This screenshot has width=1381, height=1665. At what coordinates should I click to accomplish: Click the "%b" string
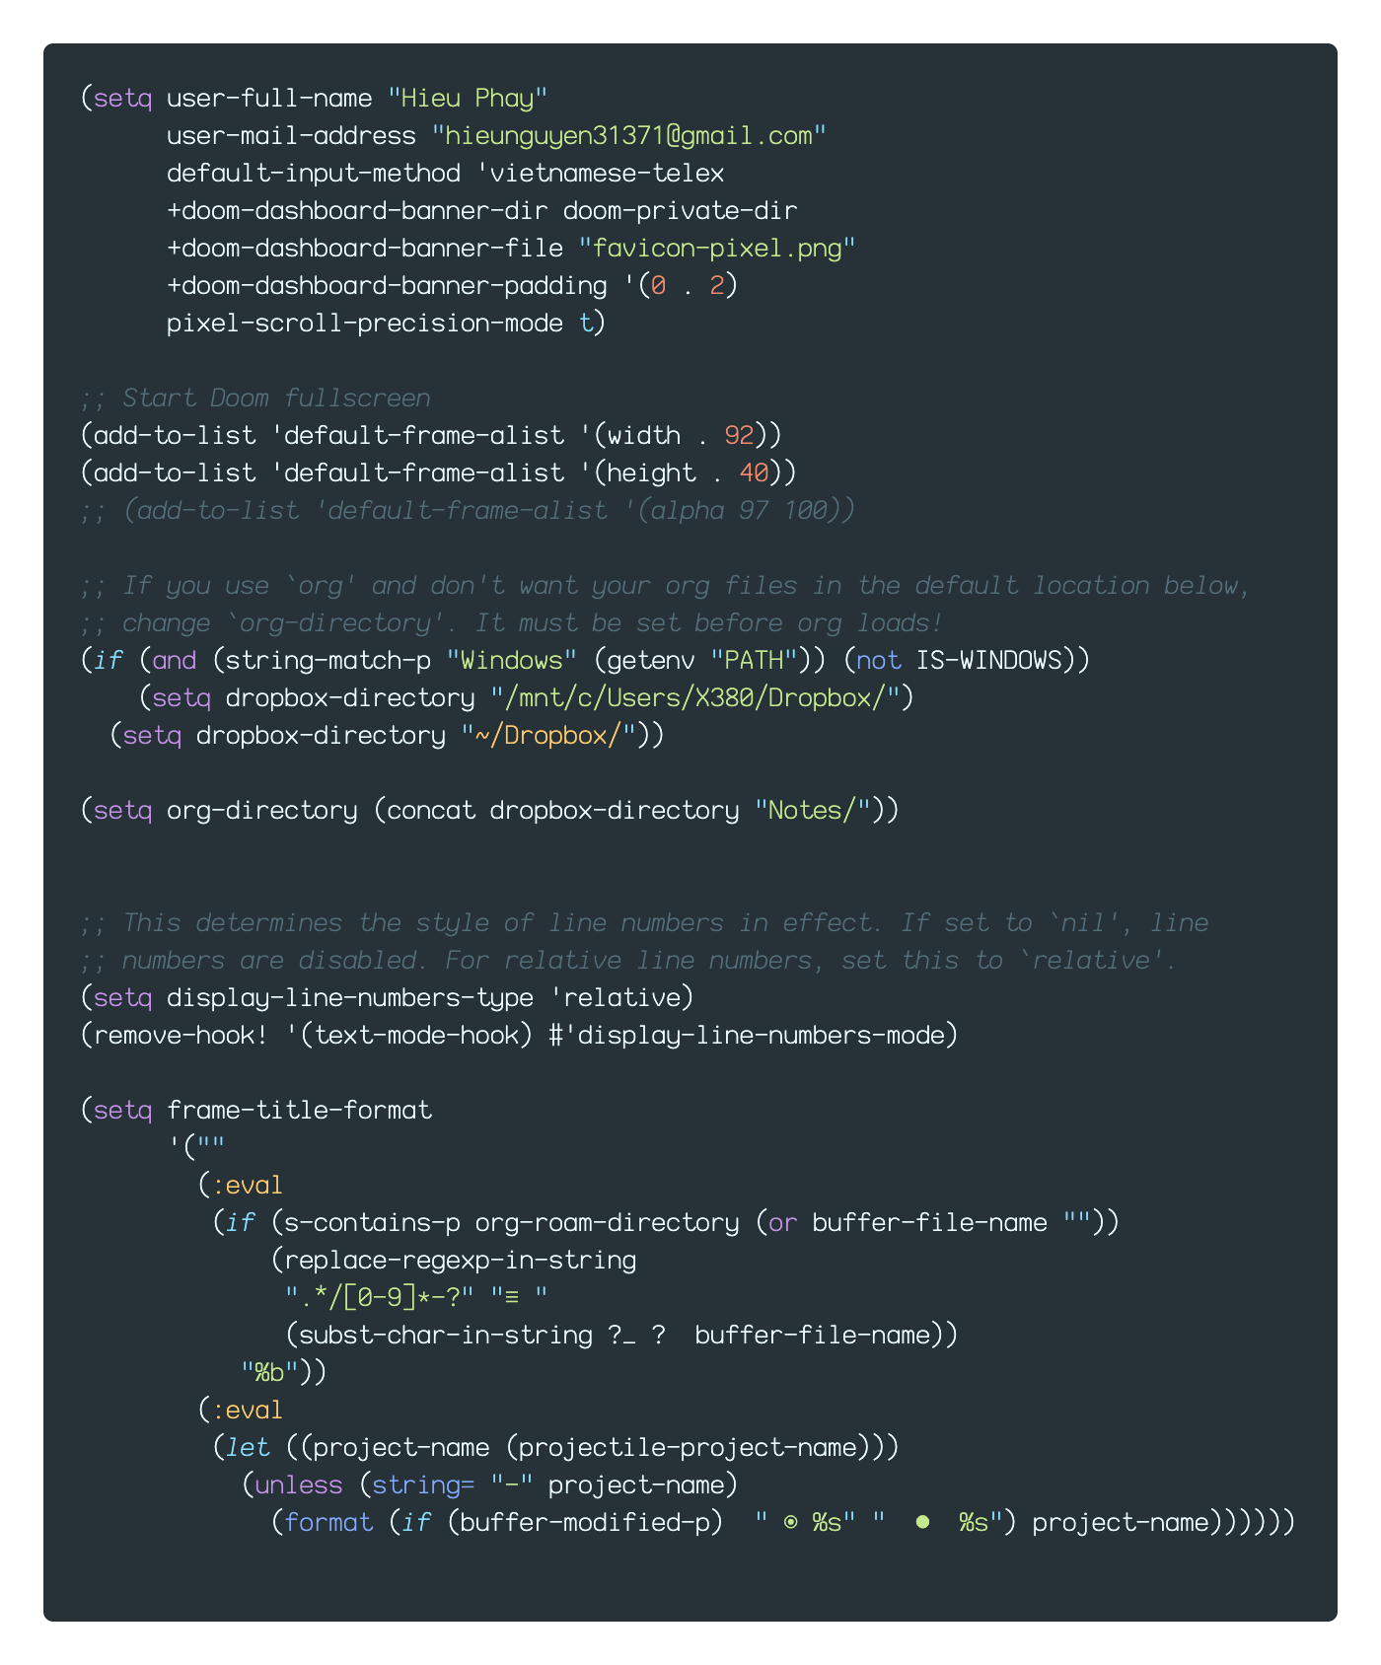269,1373
